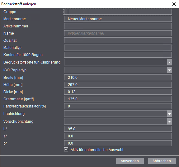The width and height of the screenshot is (179, 167).
Task: Click the Gruppe text field
Action: 118,12
